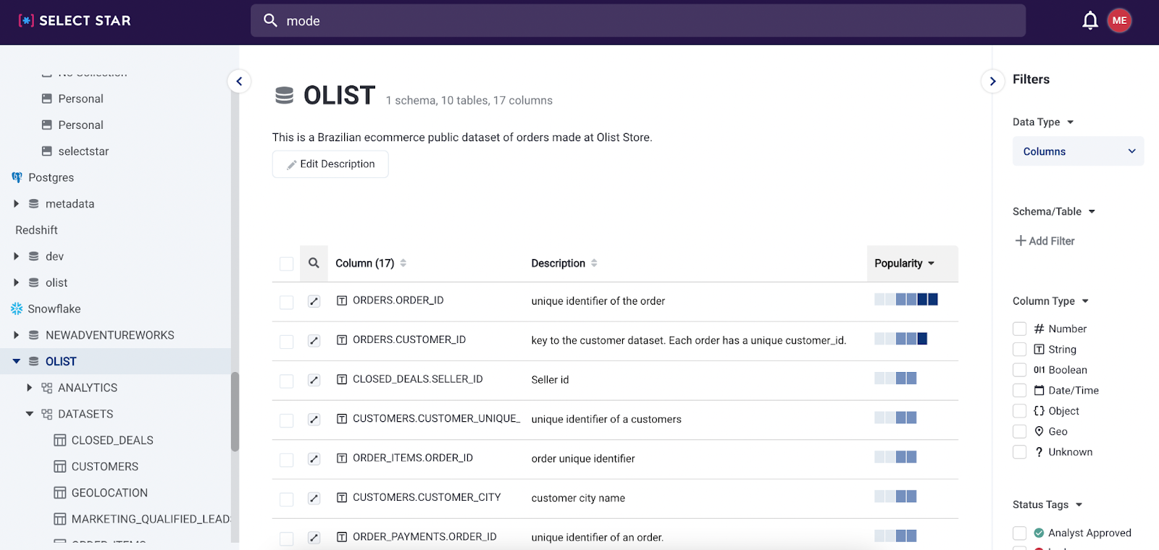Click the sidebar vertical scrollbar

pyautogui.click(x=235, y=412)
